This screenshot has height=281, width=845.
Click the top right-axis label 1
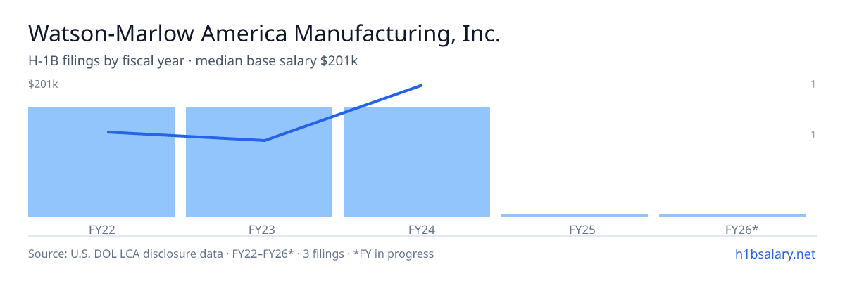[813, 84]
